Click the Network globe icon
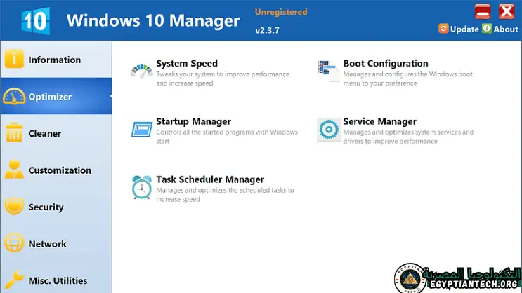 click(14, 243)
